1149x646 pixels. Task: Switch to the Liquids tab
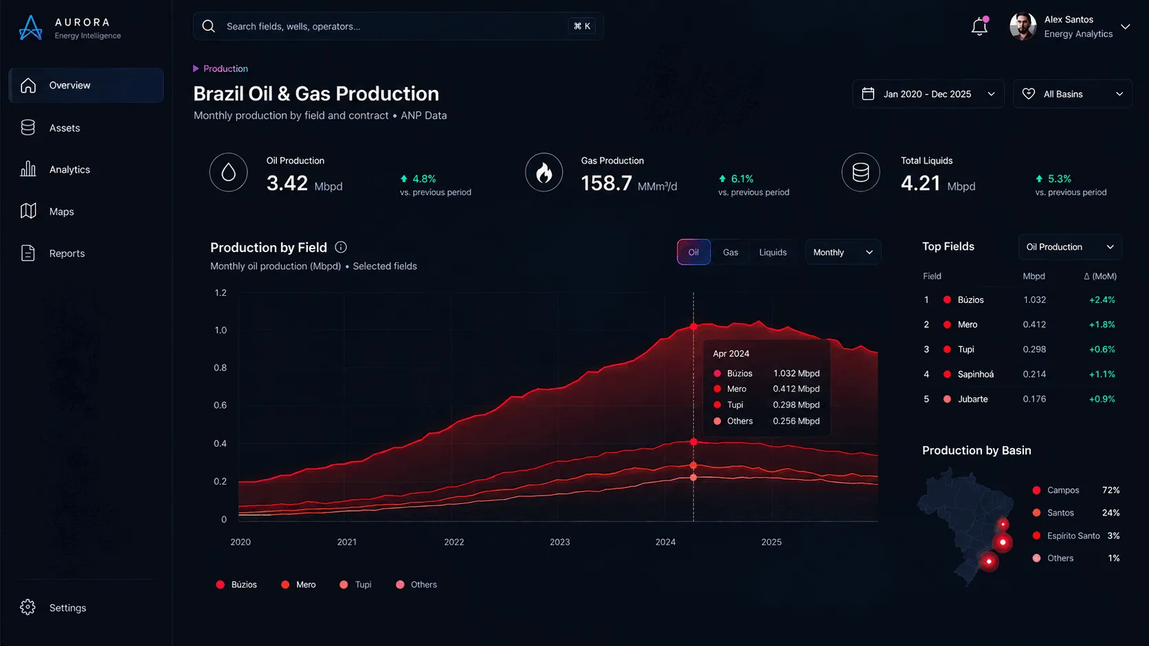[x=773, y=252]
